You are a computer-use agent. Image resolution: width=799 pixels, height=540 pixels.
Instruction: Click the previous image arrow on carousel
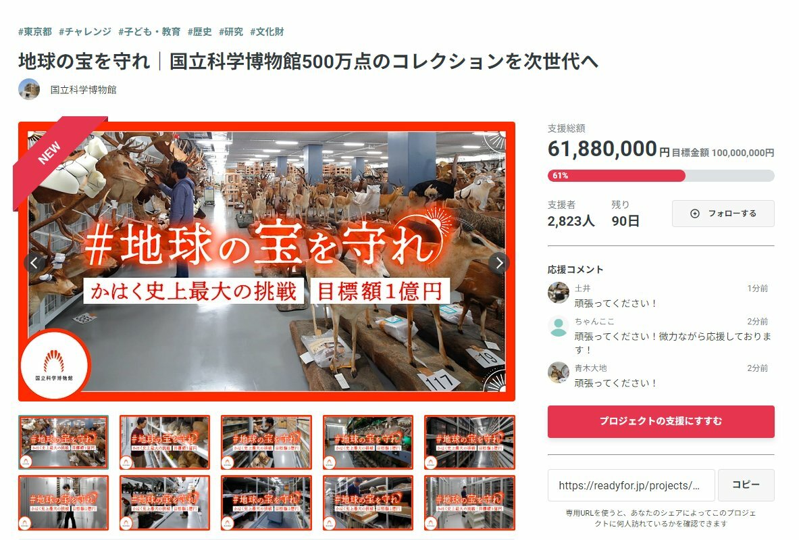[x=34, y=263]
